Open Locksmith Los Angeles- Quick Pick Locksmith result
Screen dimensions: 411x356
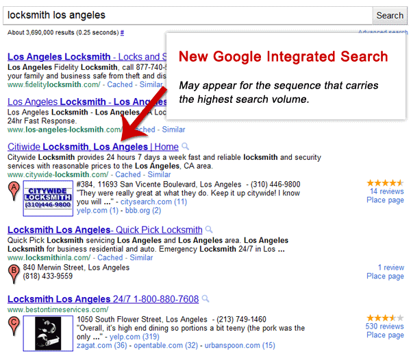pyautogui.click(x=105, y=230)
